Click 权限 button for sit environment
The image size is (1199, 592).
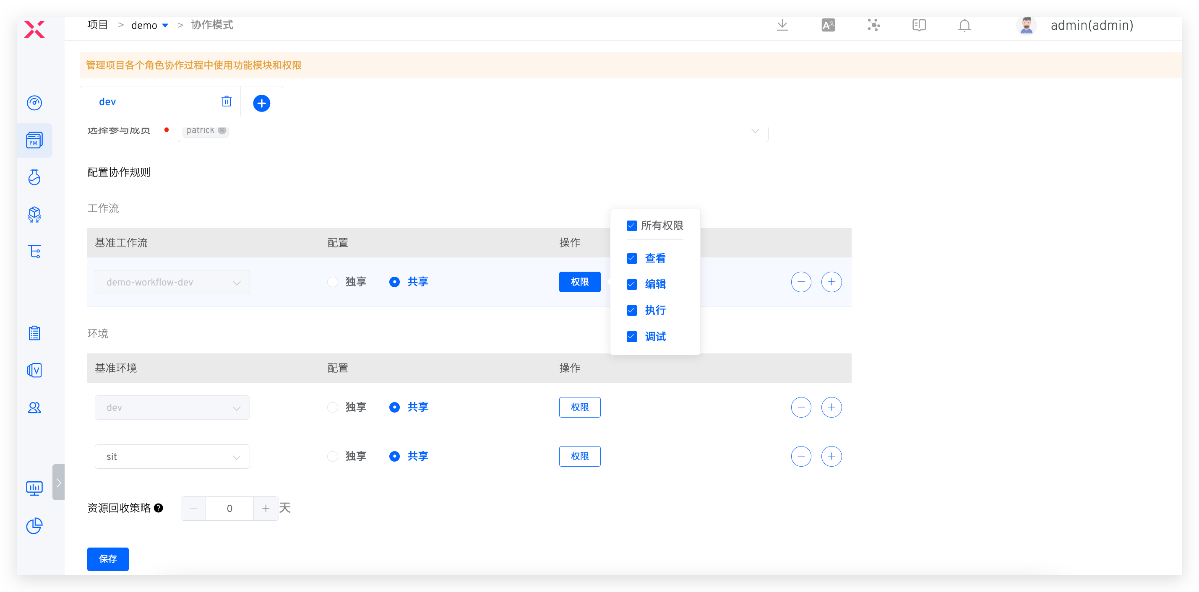point(579,457)
